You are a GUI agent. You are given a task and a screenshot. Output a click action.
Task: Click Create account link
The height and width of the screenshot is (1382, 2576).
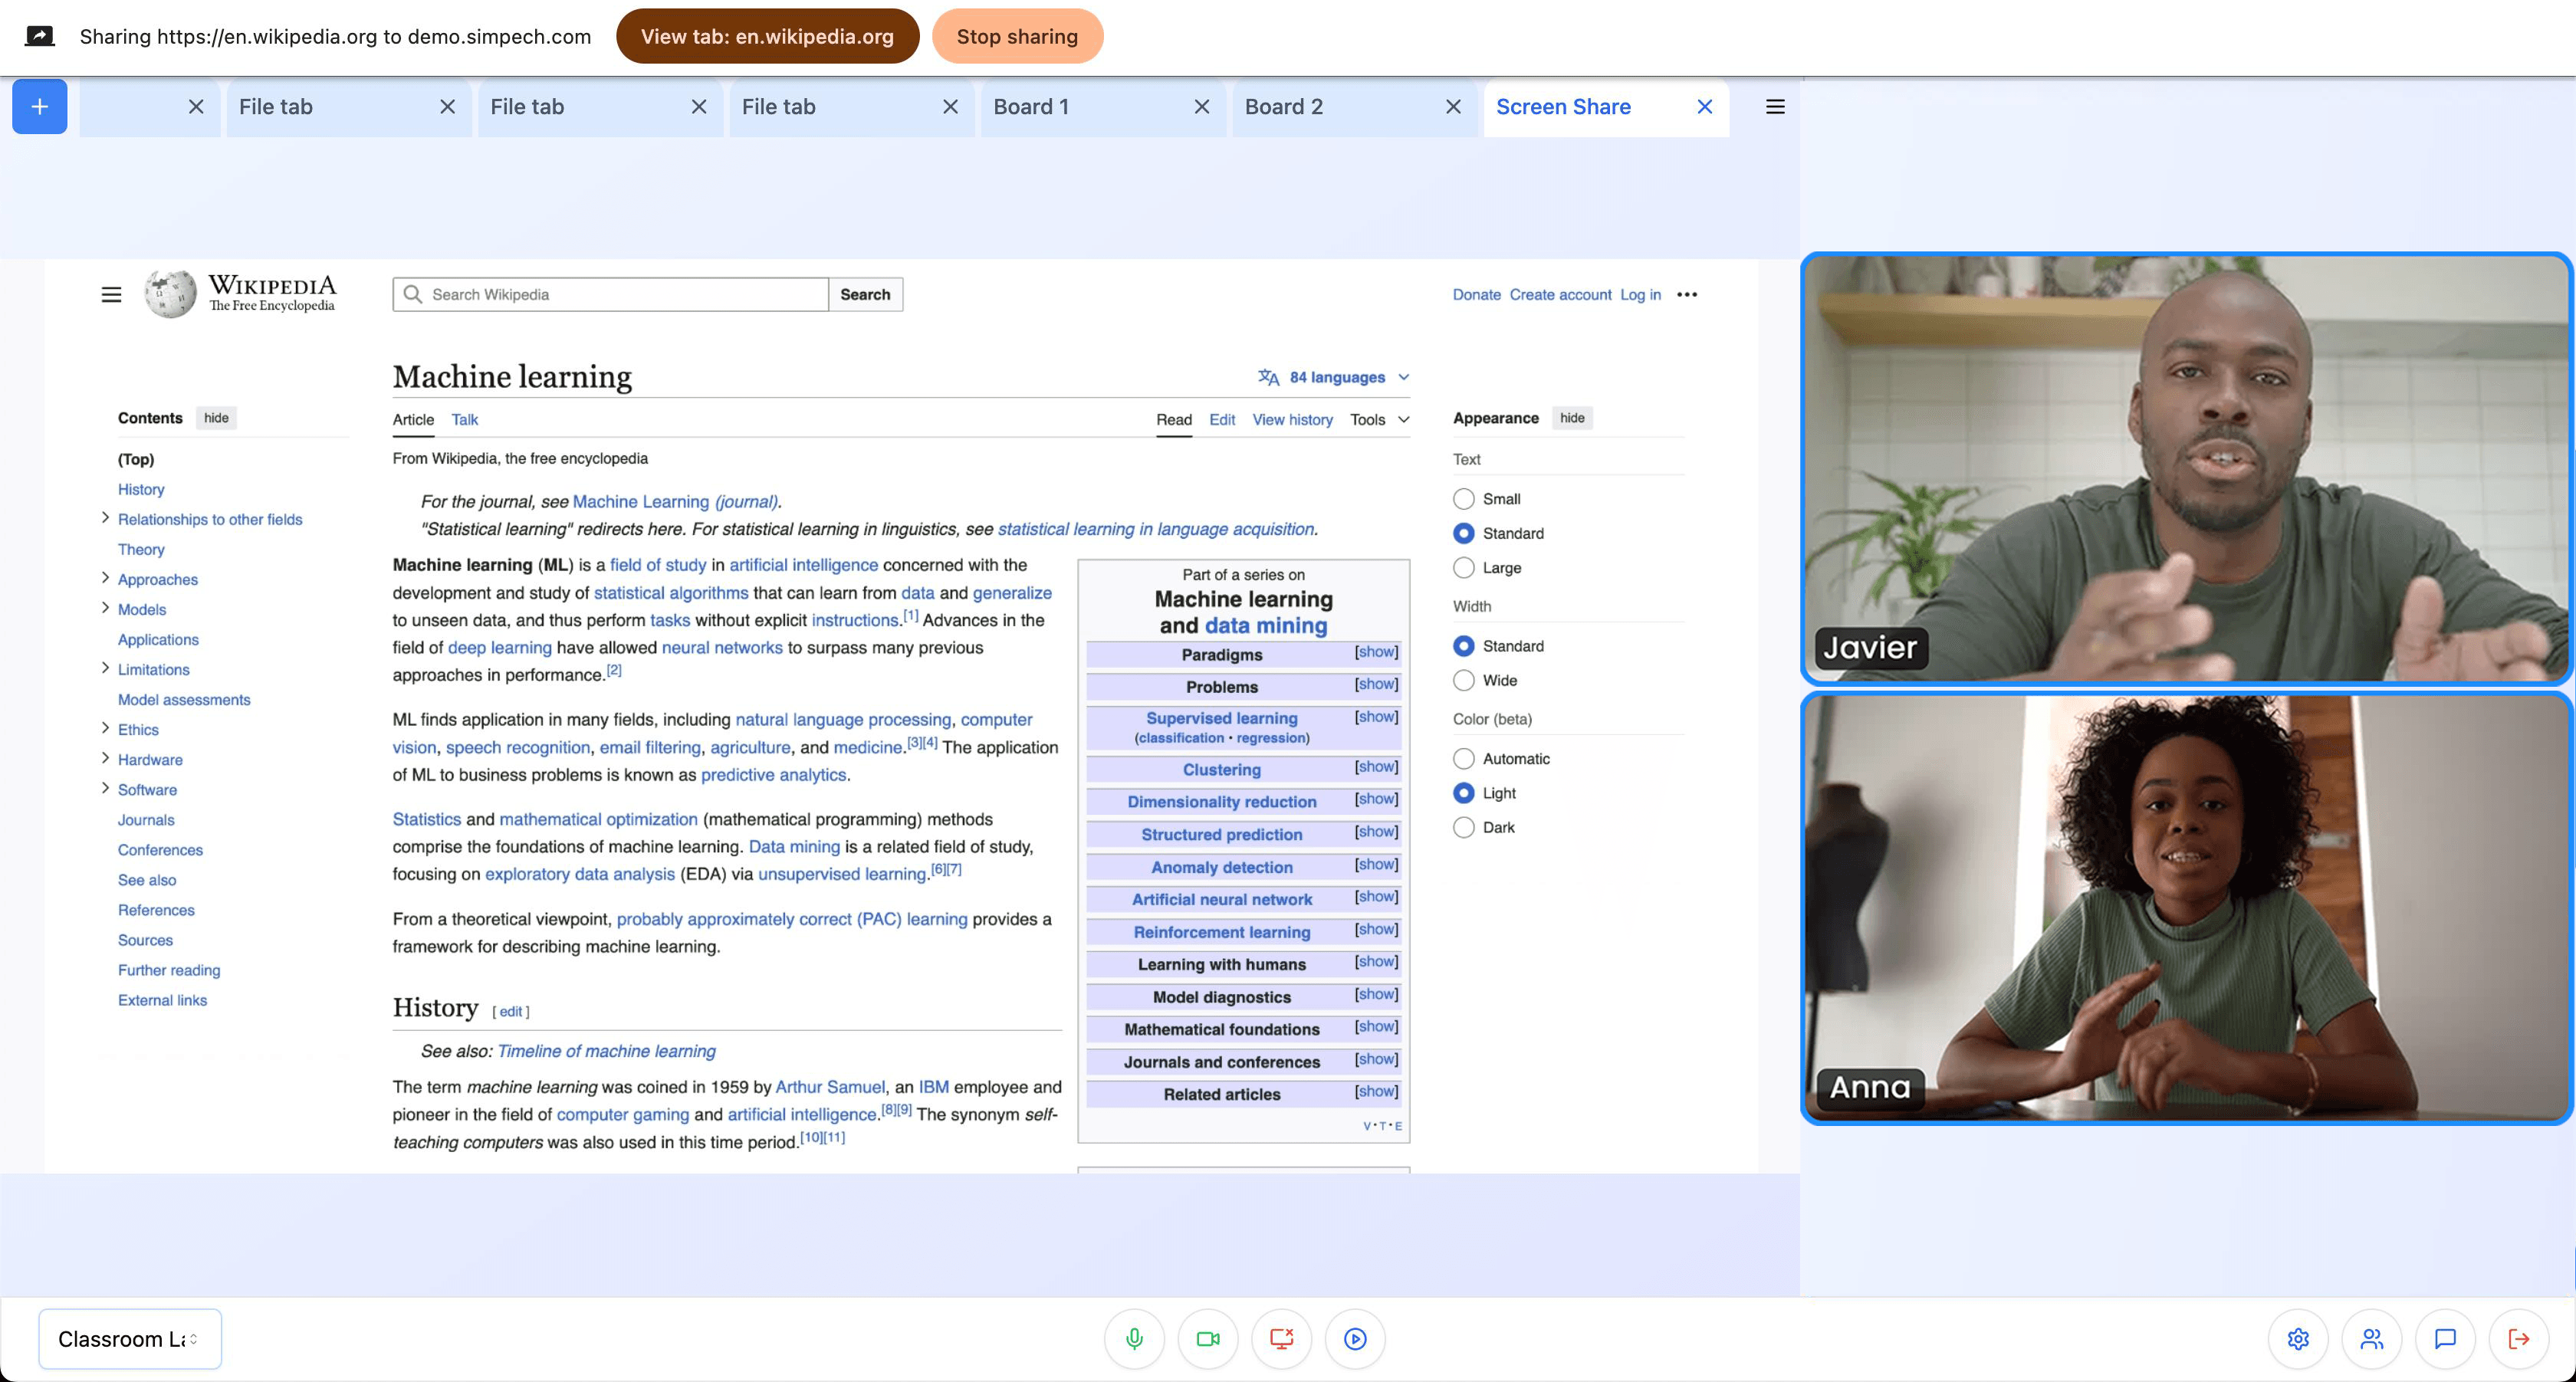(x=1560, y=294)
